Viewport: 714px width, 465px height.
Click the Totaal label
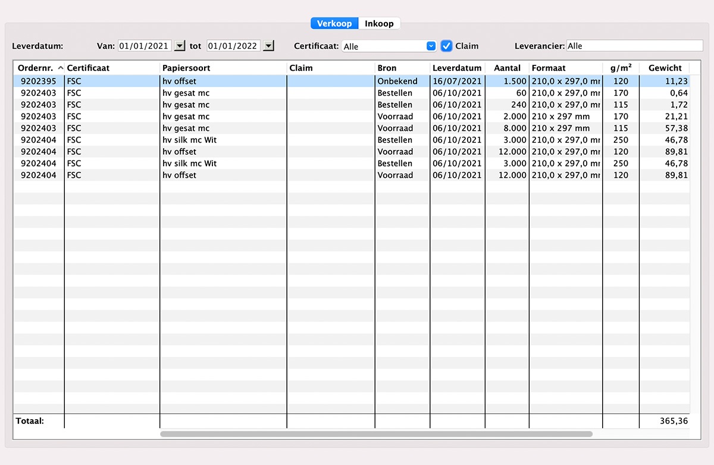pos(30,421)
